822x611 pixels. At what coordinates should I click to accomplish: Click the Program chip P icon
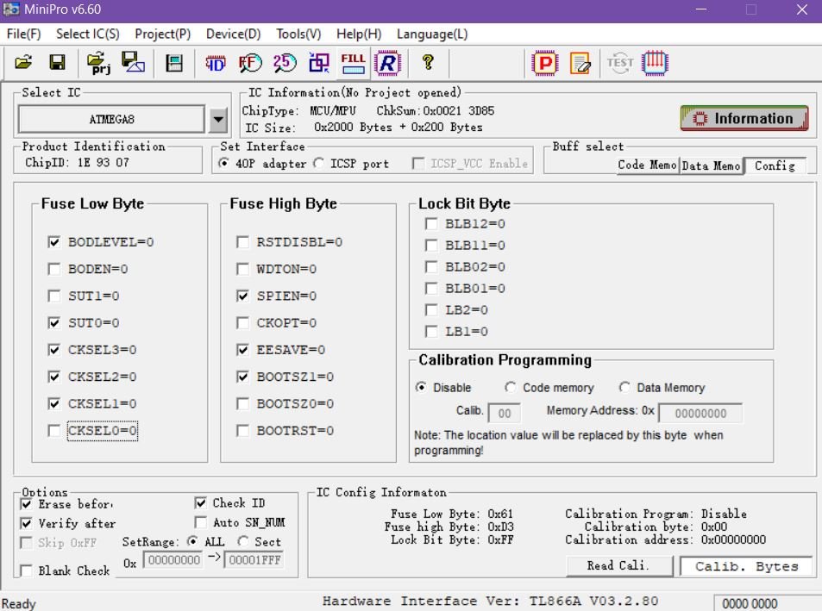pyautogui.click(x=544, y=64)
